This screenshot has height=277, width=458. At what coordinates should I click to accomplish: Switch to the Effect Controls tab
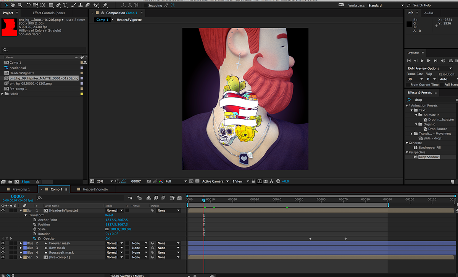coord(49,13)
